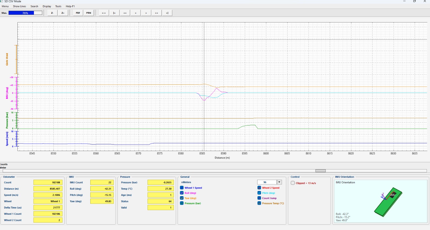Click the <-> fit range button
Viewport: 430px width, 230px height.
[104, 13]
